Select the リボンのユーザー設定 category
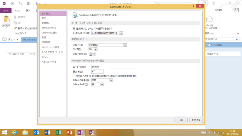Viewport: 242px width, 136px height. pyautogui.click(x=53, y=47)
